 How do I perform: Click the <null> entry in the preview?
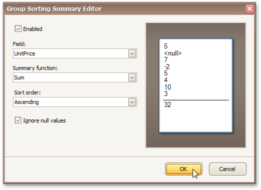[172, 53]
